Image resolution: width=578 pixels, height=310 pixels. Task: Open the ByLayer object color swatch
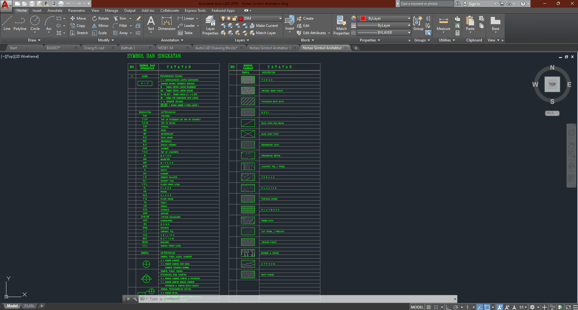point(384,18)
